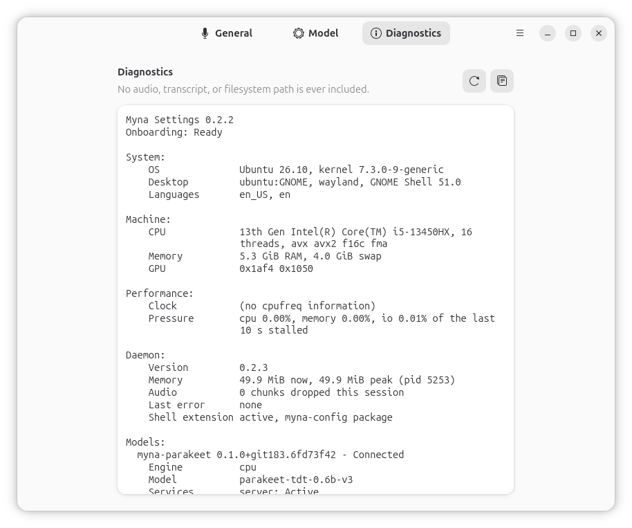This screenshot has width=632, height=528.
Task: Copy diagnostics to clipboard
Action: click(502, 81)
